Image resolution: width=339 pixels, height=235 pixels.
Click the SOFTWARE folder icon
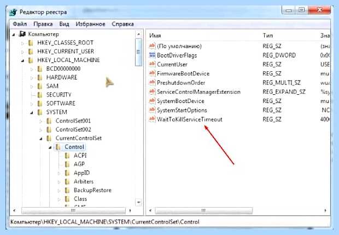[x=40, y=104]
